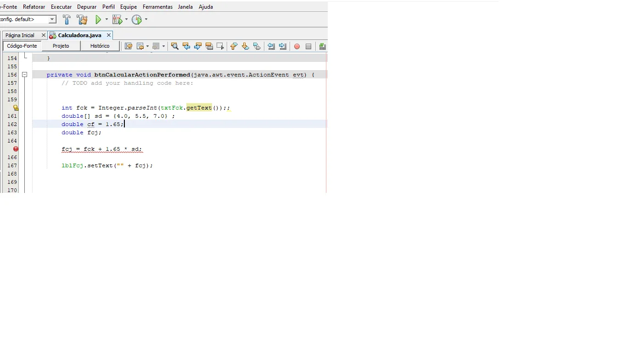
Task: Click the 'int fck = Integer.parseInt' code line
Action: pos(146,108)
